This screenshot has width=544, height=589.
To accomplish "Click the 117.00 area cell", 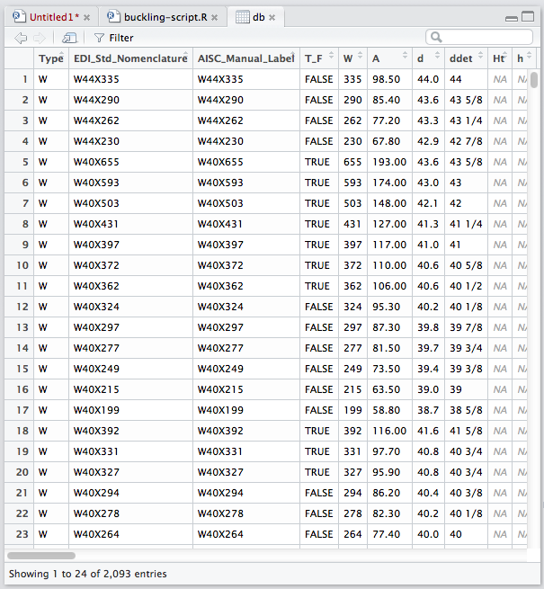I will point(389,245).
